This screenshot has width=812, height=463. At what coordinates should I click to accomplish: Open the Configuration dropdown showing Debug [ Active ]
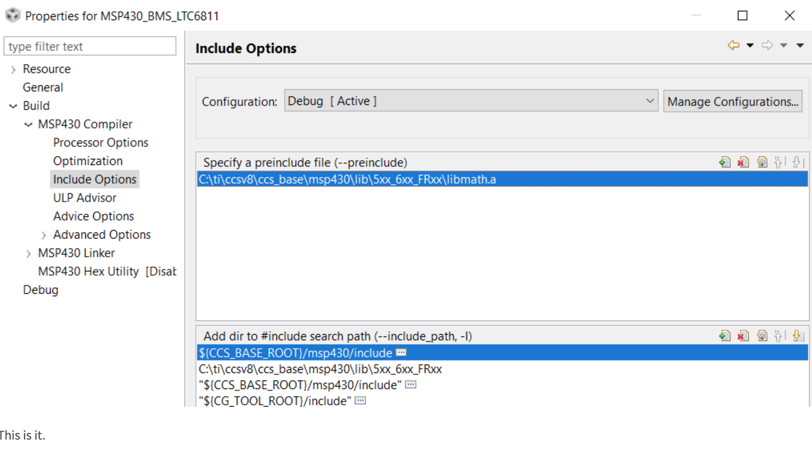tap(471, 101)
